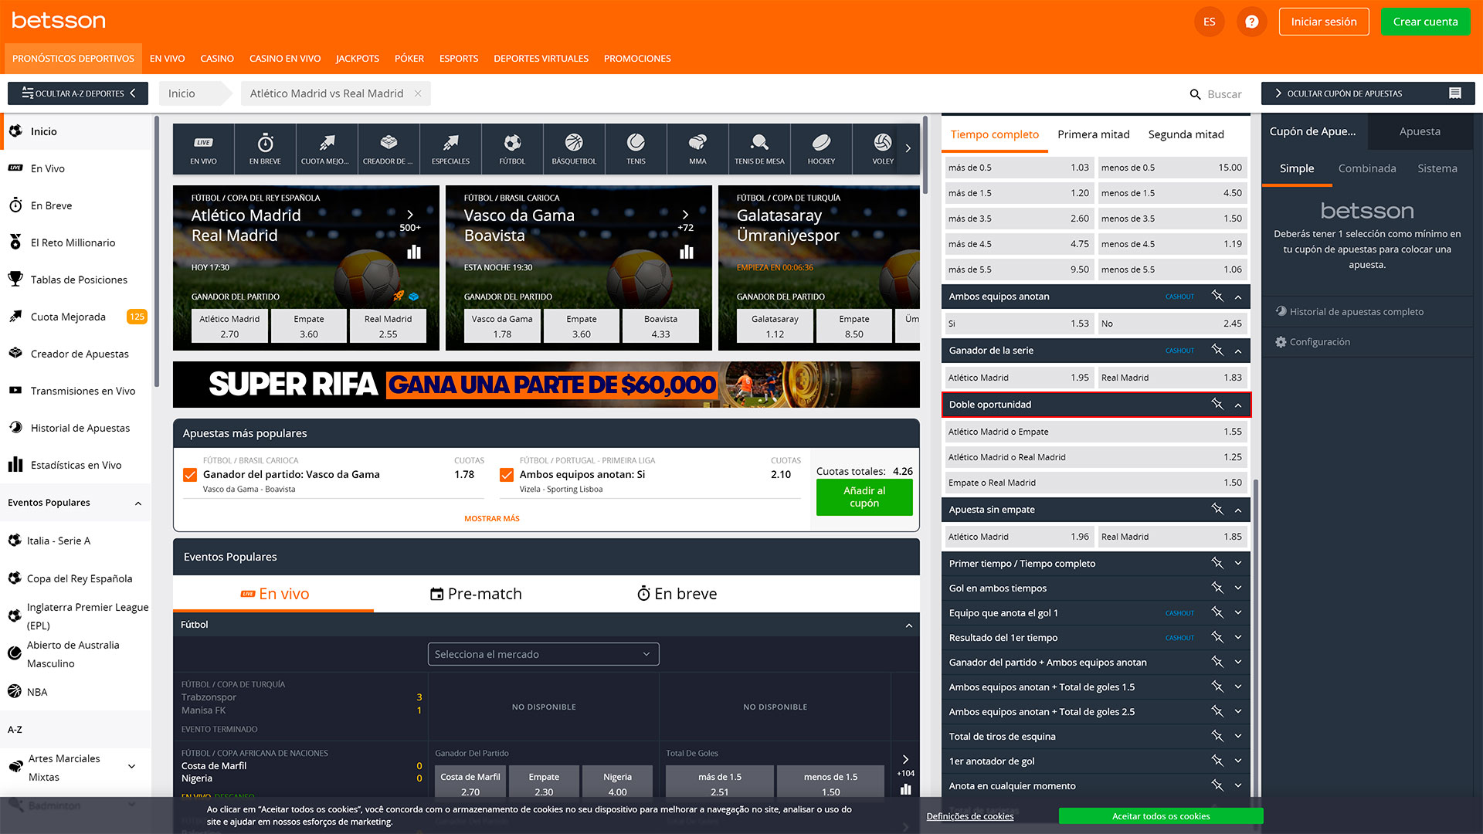This screenshot has width=1483, height=834.
Task: Open the CUOTA MEJORADA rocket icon
Action: click(x=326, y=148)
